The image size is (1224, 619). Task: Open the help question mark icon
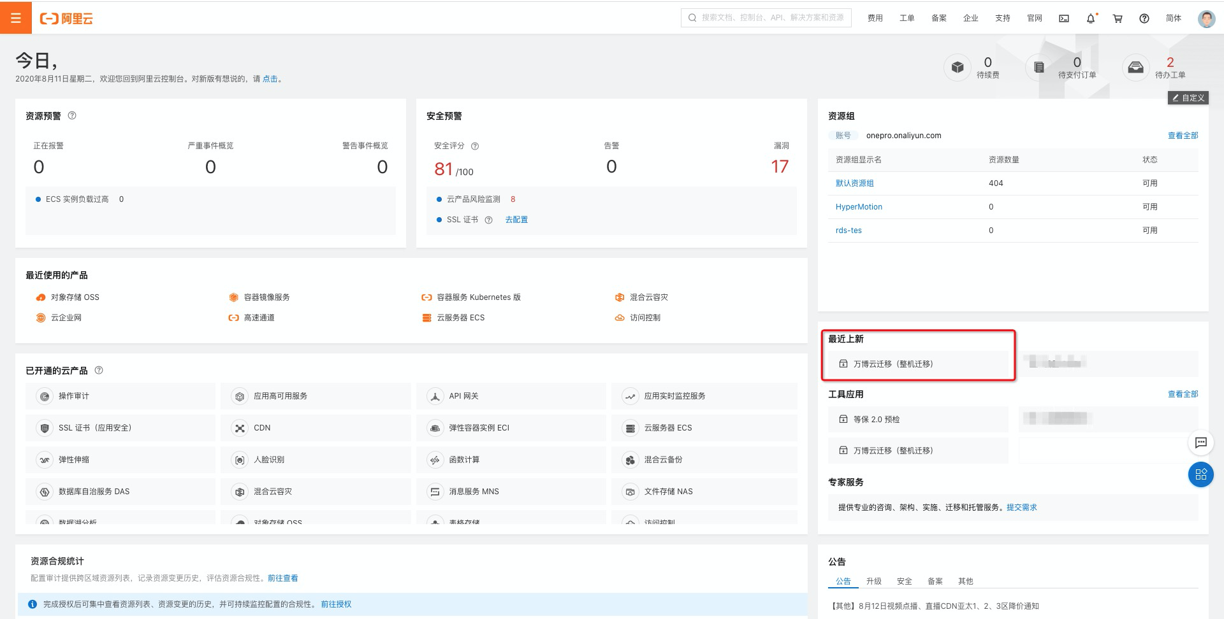tap(1144, 18)
